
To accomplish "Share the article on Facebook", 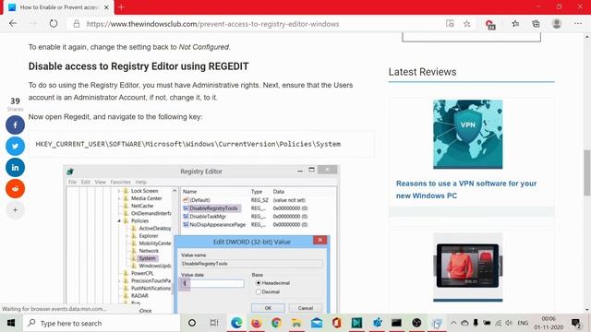I will point(15,125).
